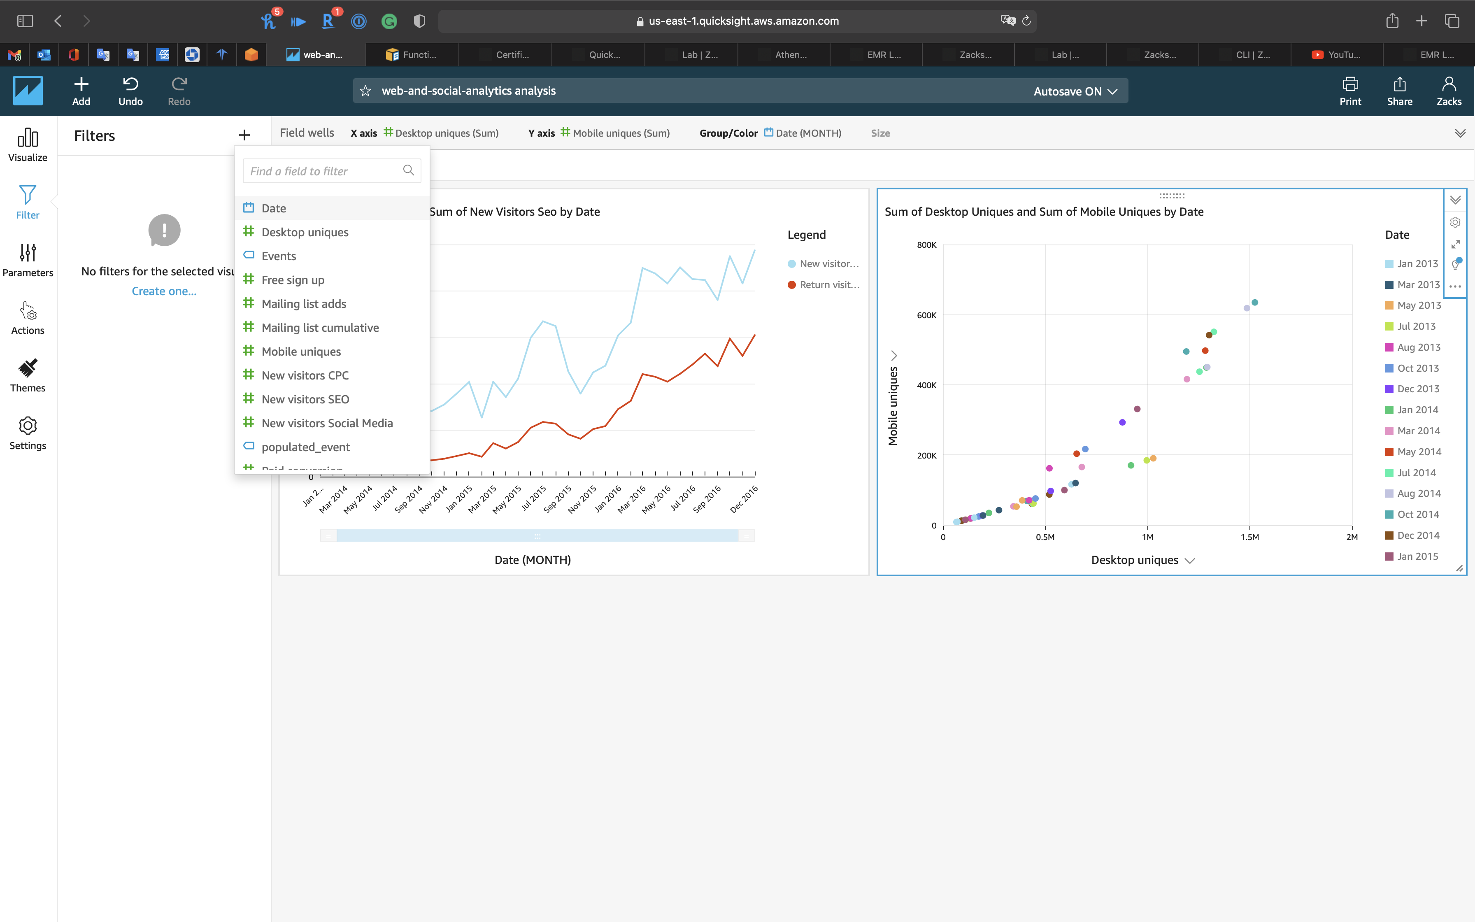Expand the Desktop uniques axis menu
Image resolution: width=1475 pixels, height=922 pixels.
click(1190, 560)
